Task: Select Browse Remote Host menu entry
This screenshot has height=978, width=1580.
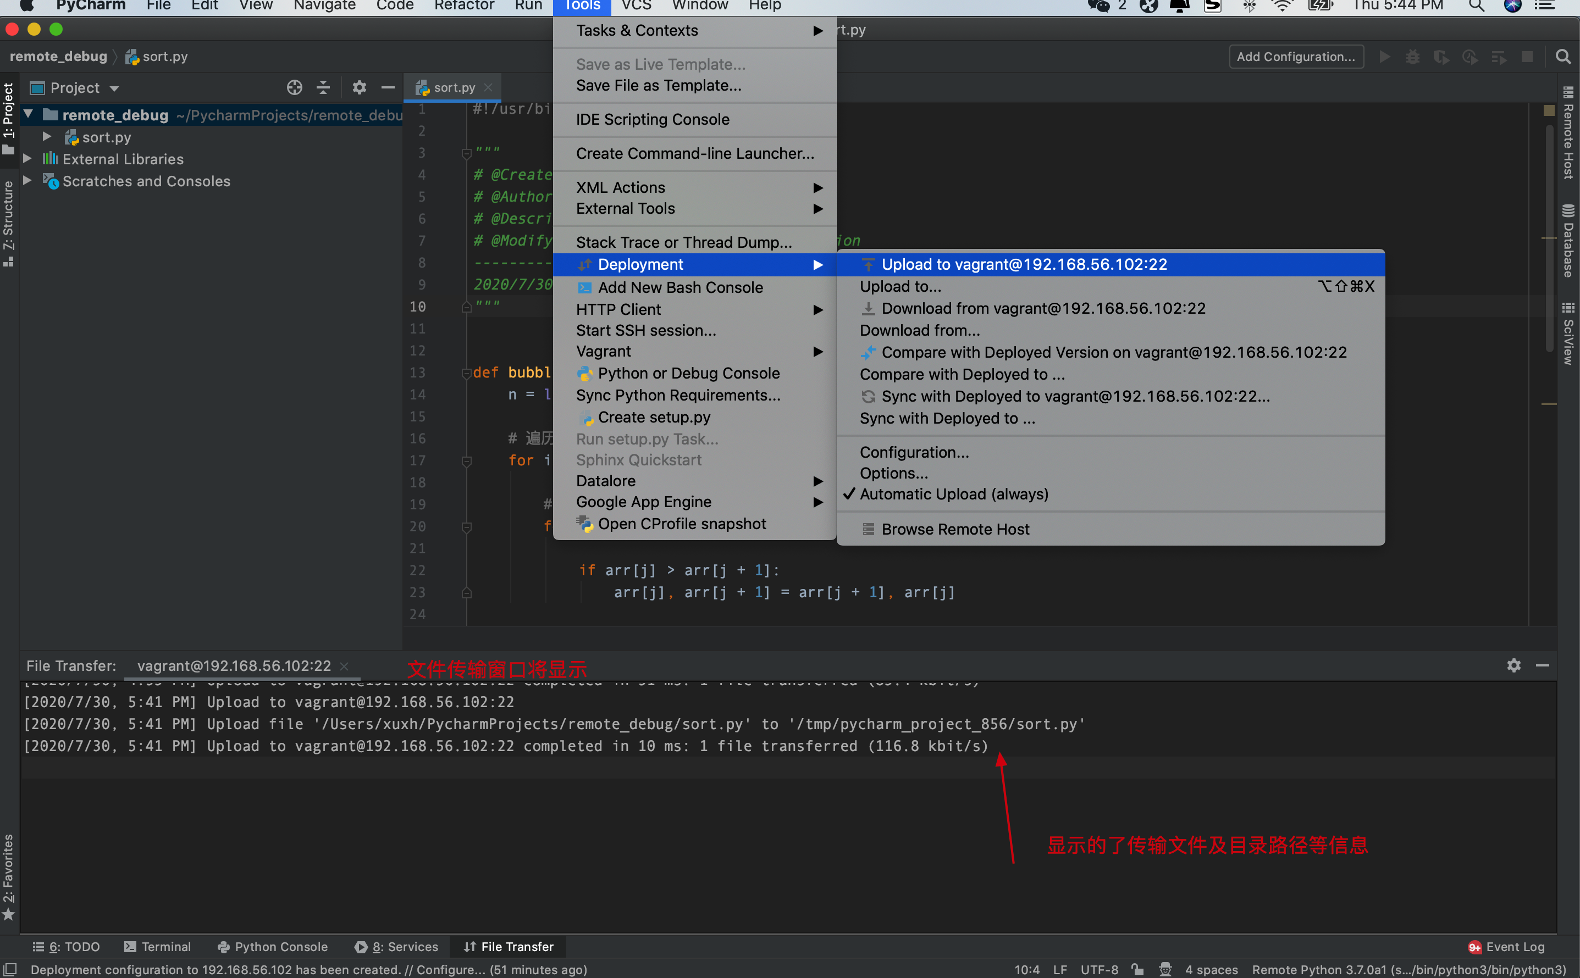Action: point(1111,529)
